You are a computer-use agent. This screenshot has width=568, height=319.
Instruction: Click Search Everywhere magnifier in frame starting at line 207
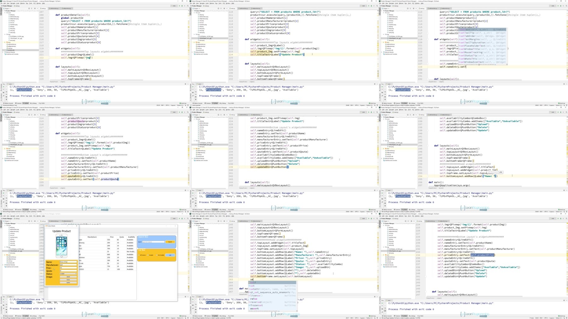188,6
